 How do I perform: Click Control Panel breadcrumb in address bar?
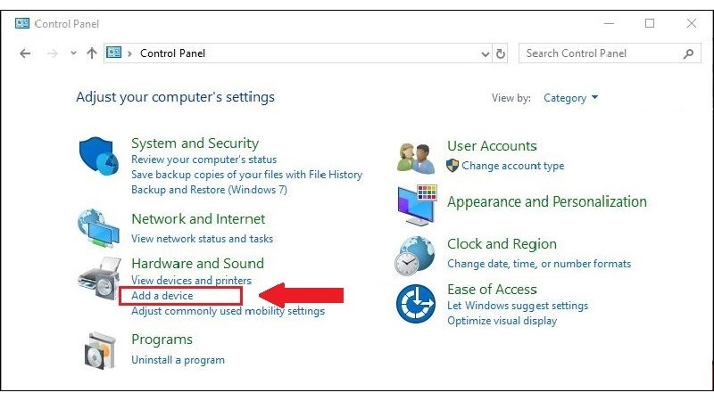click(173, 53)
